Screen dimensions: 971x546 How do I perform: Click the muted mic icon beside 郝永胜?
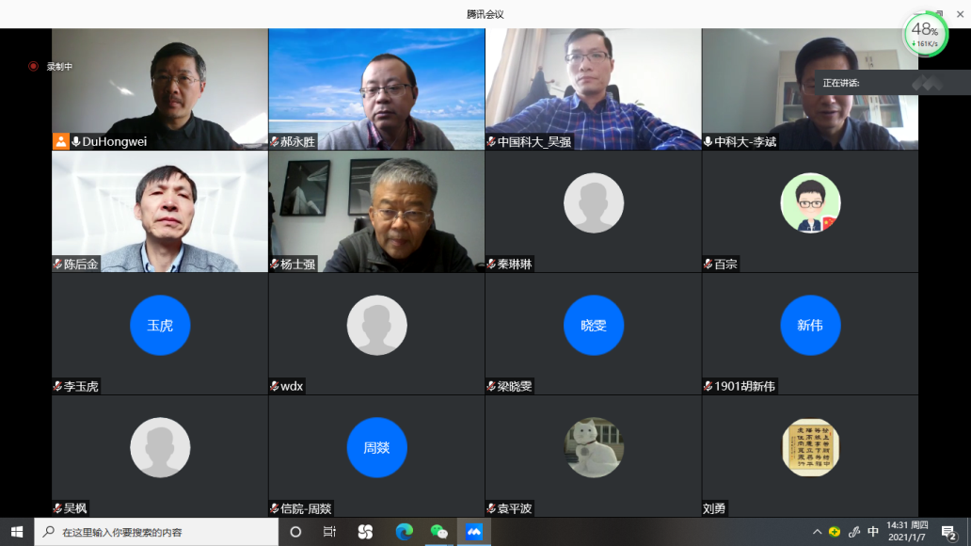click(274, 141)
